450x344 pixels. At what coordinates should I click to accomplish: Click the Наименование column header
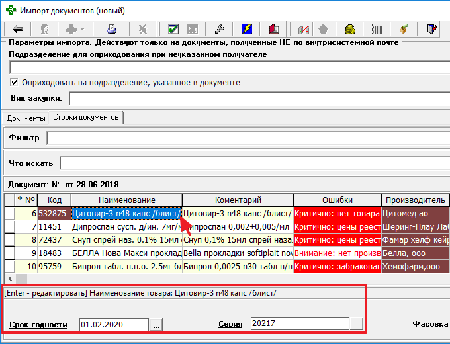click(x=126, y=200)
